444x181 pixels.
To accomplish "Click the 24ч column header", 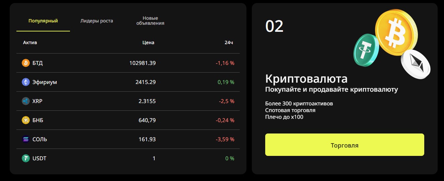I will (229, 42).
